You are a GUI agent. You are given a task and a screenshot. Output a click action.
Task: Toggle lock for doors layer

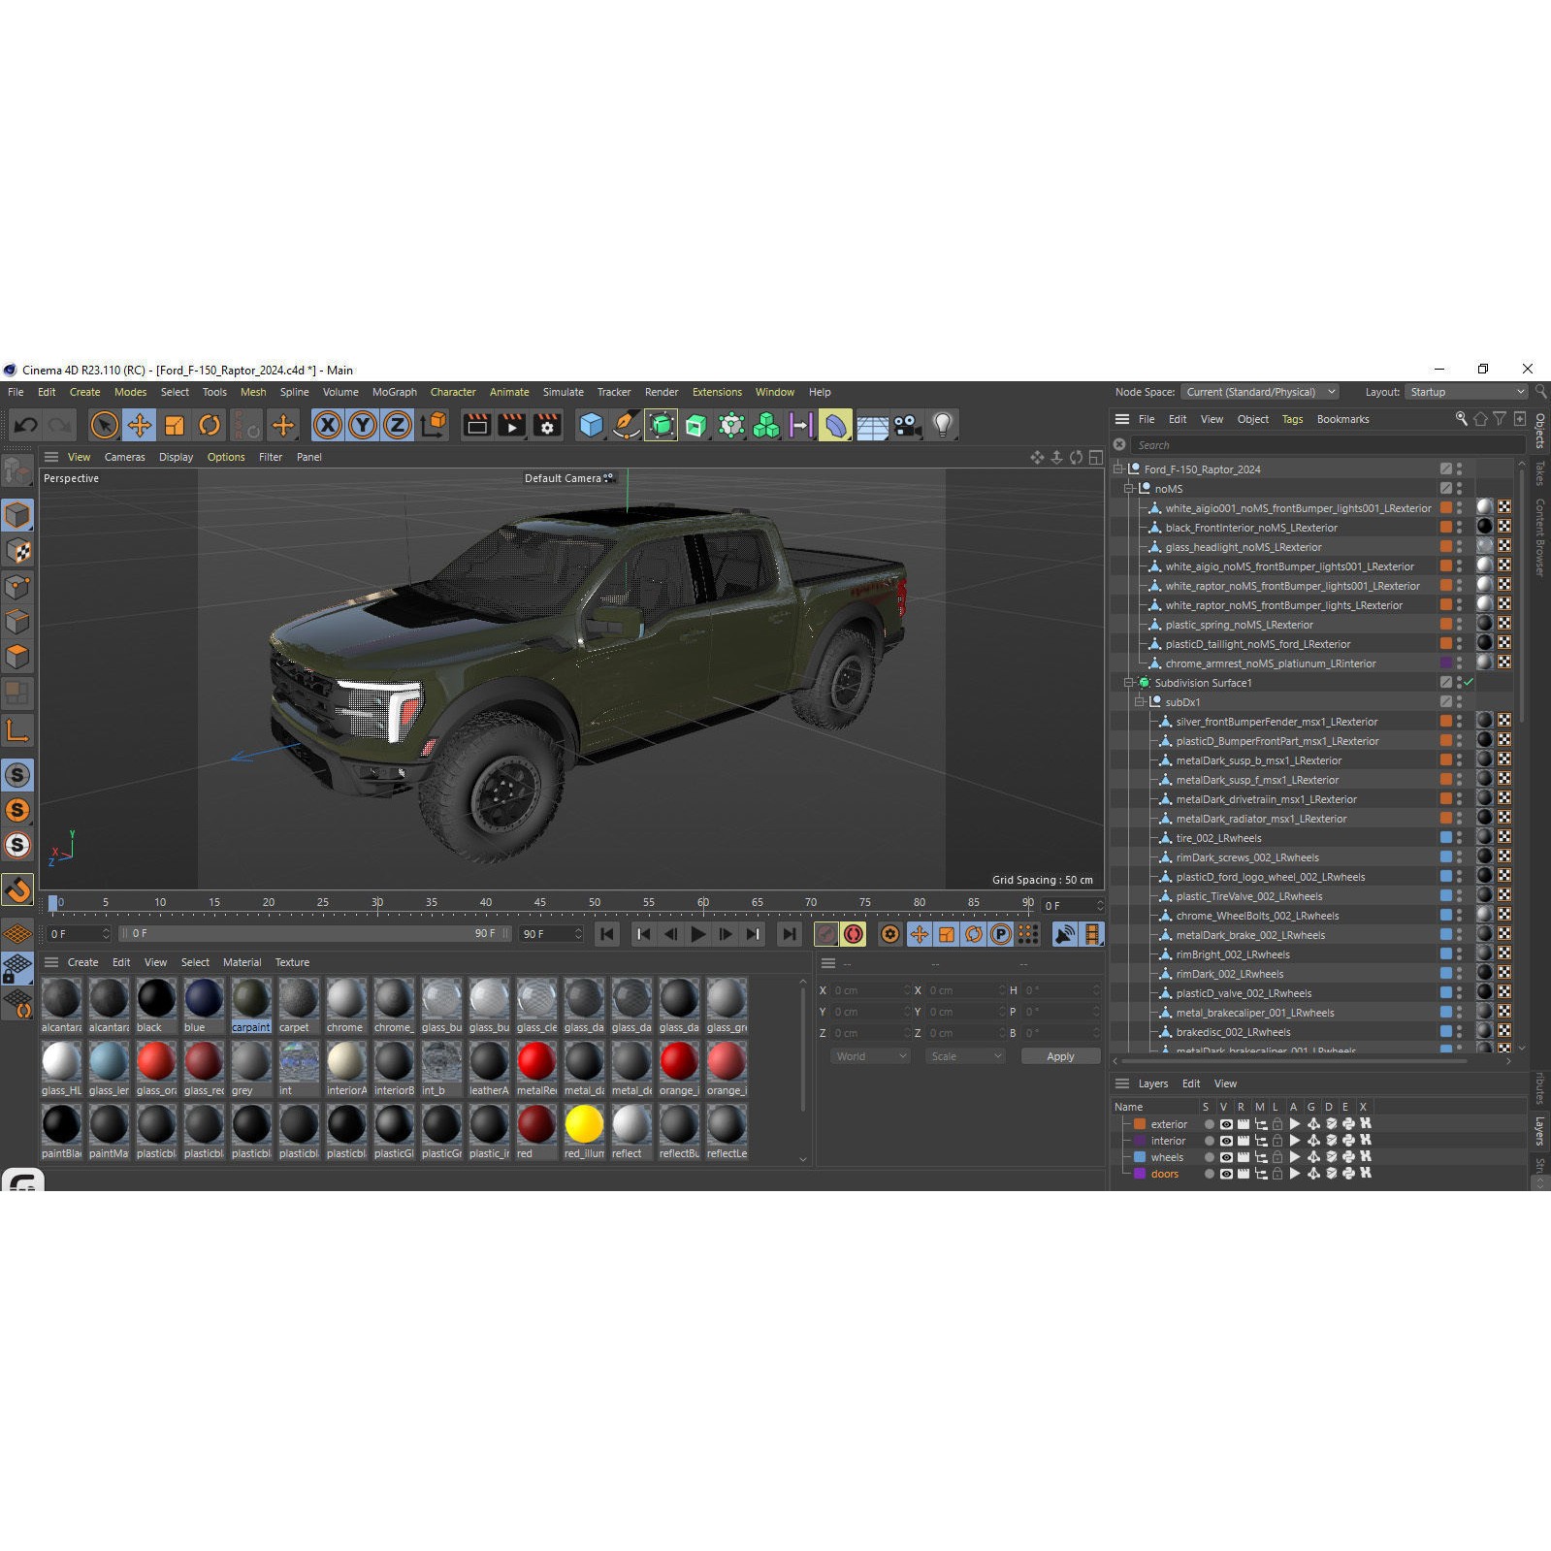tap(1277, 1174)
